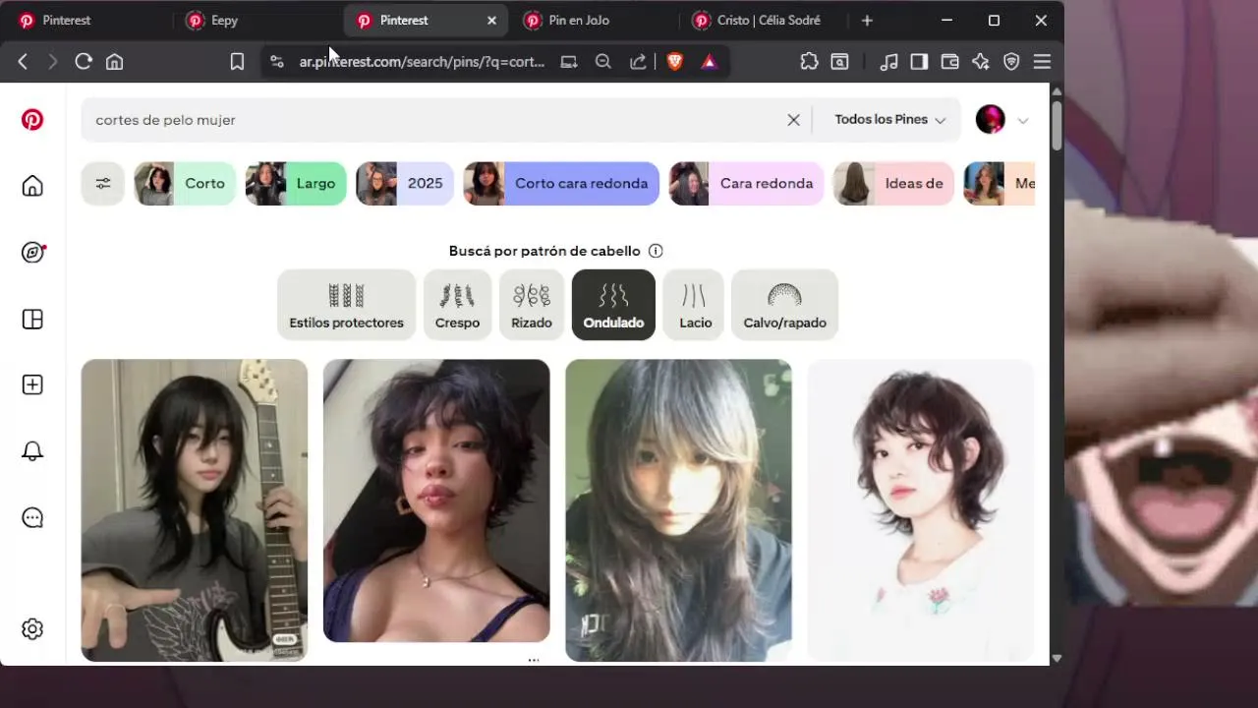The height and width of the screenshot is (708, 1258).
Task: Open a new browser tab
Action: coord(867,21)
